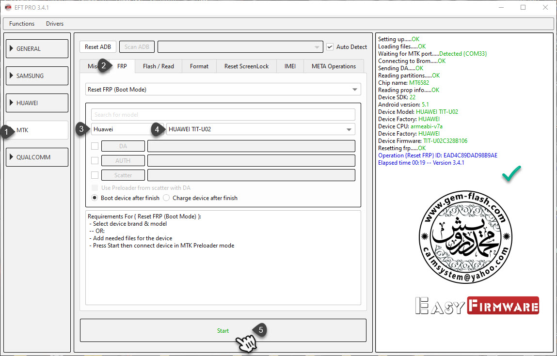
Task: Click the Device CPU: armeabi-v7a line
Action: [410, 126]
